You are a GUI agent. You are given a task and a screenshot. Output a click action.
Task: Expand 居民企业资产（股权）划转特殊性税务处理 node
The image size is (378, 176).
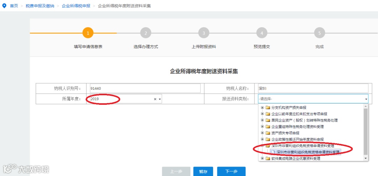tap(262, 120)
